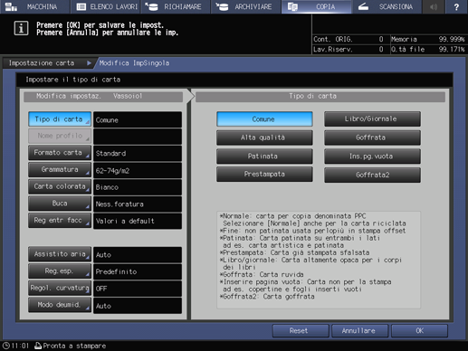The height and width of the screenshot is (351, 468).
Task: Open Carta colorata settings
Action: pos(60,186)
